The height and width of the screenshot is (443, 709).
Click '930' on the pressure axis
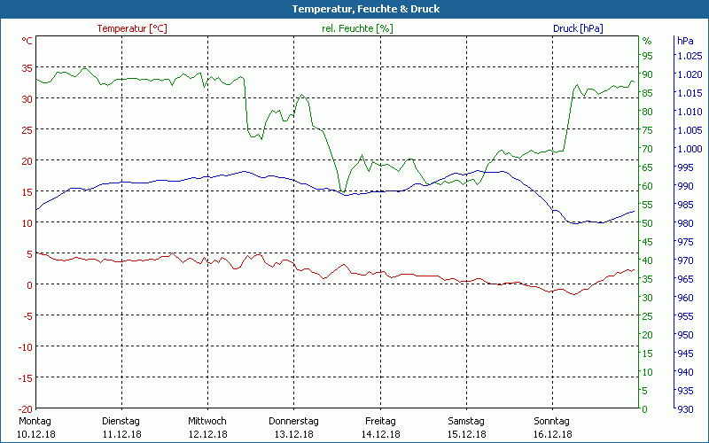click(685, 409)
